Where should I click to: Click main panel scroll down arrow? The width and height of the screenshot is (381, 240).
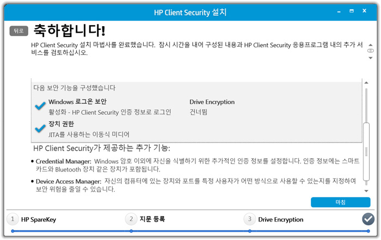point(366,191)
